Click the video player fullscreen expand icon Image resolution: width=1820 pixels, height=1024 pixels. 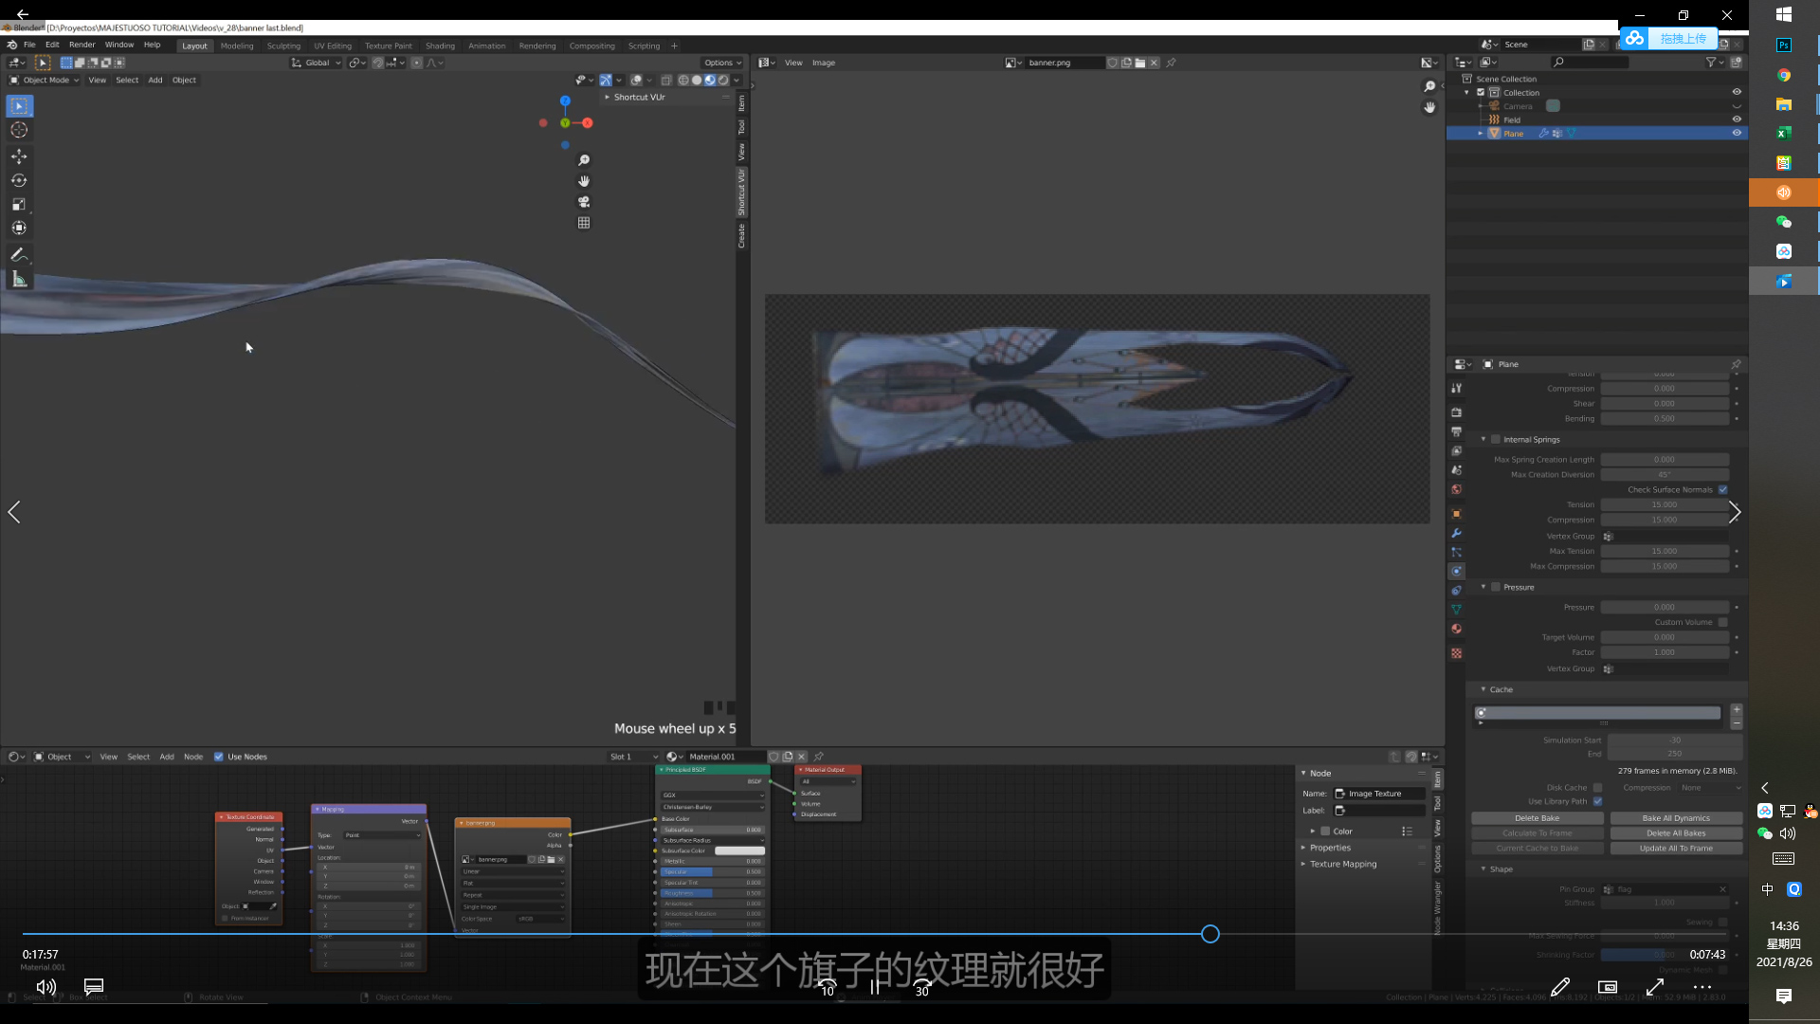pos(1655,987)
